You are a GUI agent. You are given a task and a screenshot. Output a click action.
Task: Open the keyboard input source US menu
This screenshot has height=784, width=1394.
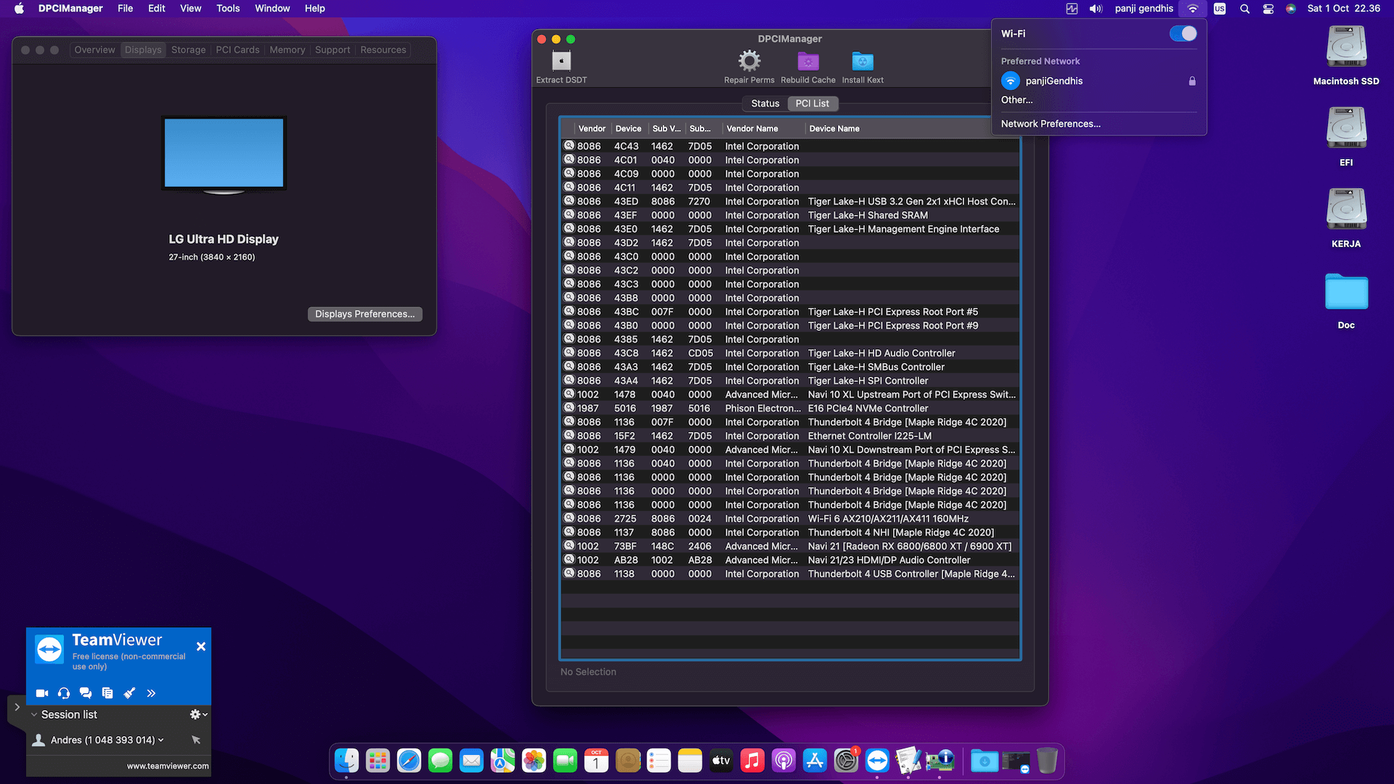[1220, 9]
